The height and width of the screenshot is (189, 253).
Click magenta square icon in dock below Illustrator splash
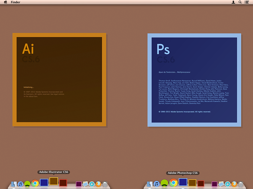tap(79, 184)
